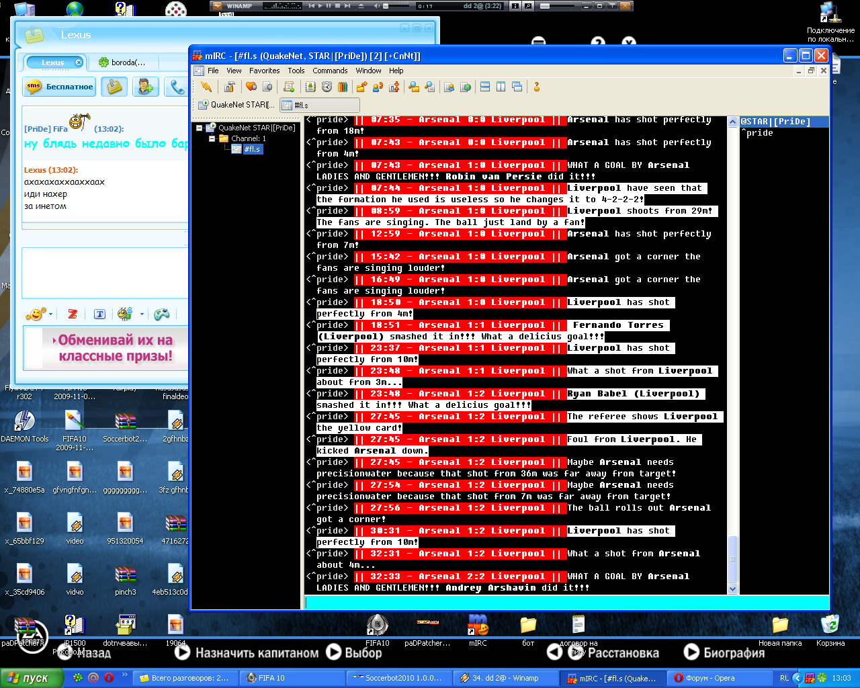
Task: Click the red Z icon in ICQ chat toolbar
Action: 73,314
